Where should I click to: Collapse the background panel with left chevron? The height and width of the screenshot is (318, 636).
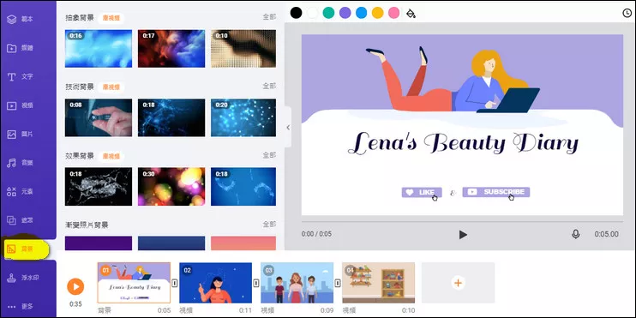288,128
